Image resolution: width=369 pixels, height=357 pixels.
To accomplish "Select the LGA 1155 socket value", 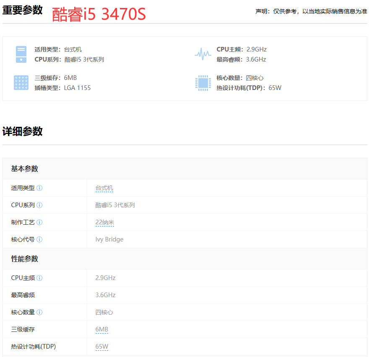I will pyautogui.click(x=77, y=88).
